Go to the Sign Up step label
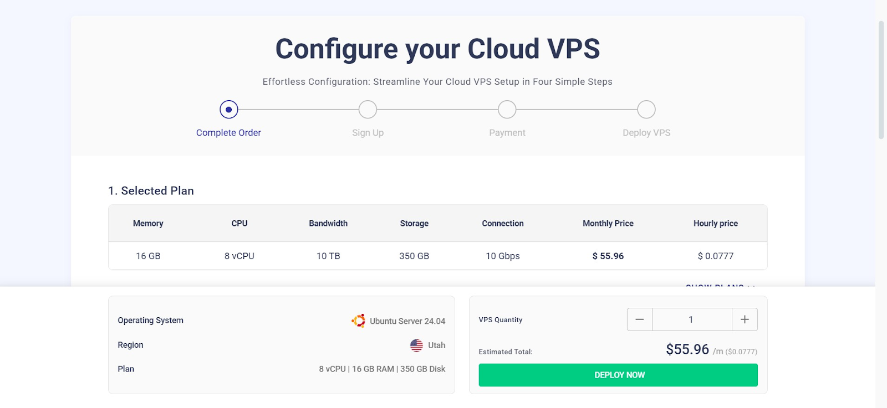Image resolution: width=887 pixels, height=408 pixels. 368,133
